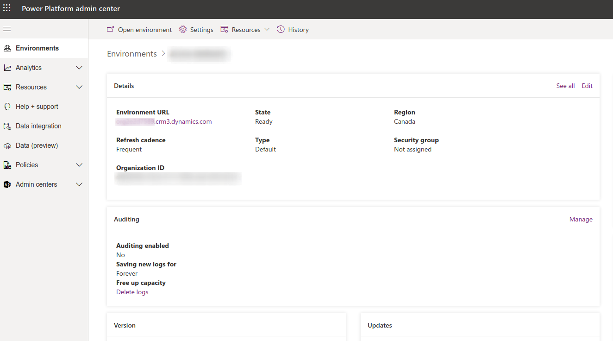The image size is (613, 341).
Task: Click the Edit link in Details
Action: pos(587,86)
